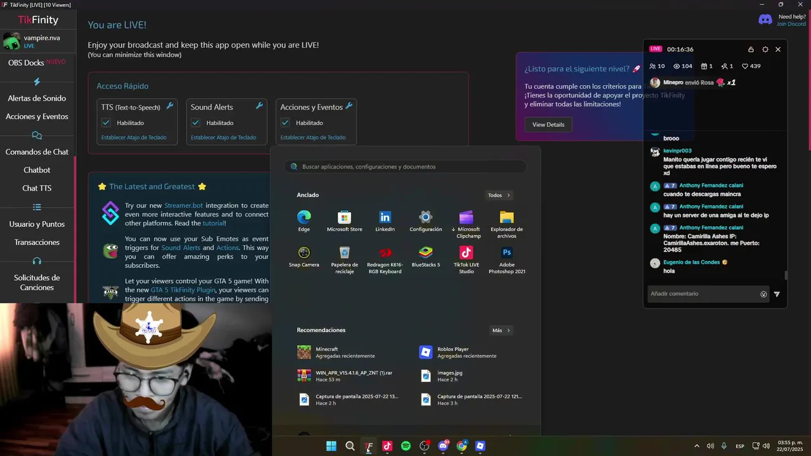Click ESP language indicator
811x456 pixels.
tap(740, 446)
